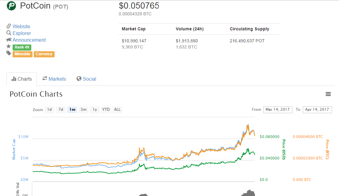Click the $5M market cap axis label
Viewport: 339px width, 196px height.
[x=25, y=158]
